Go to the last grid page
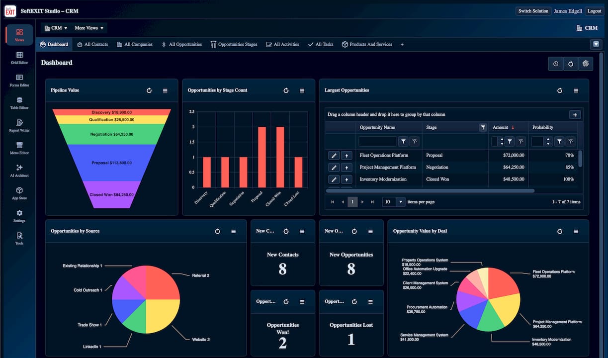 tap(372, 202)
